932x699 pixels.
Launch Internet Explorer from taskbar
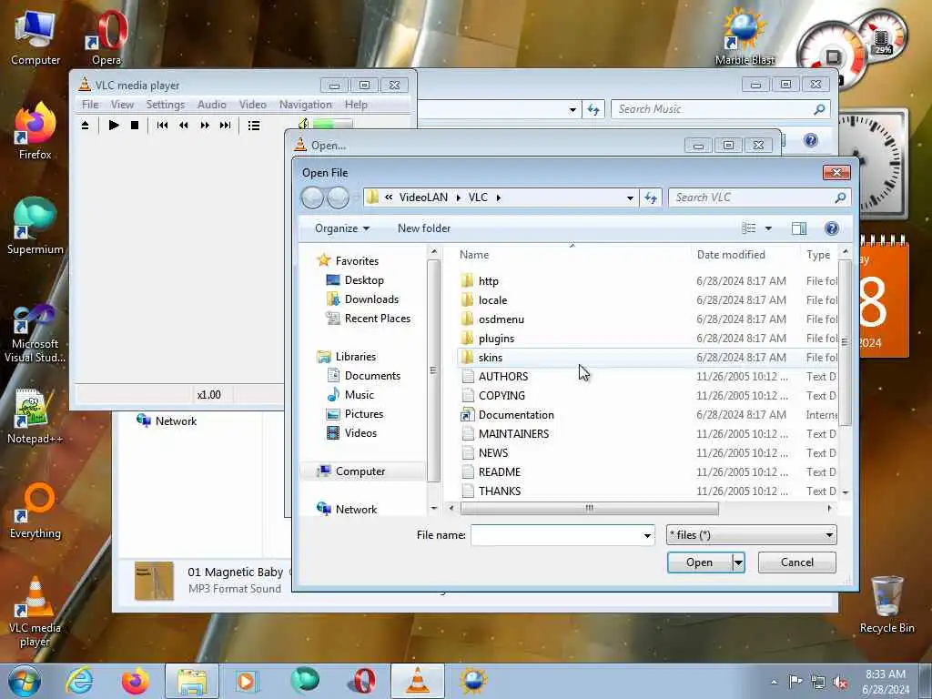(x=79, y=681)
